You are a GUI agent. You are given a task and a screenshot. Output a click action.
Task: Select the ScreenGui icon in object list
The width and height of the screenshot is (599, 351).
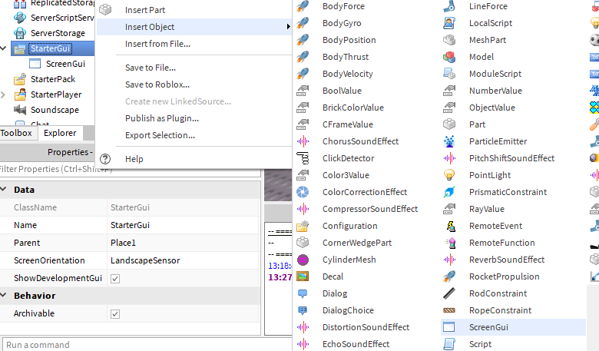pos(449,327)
